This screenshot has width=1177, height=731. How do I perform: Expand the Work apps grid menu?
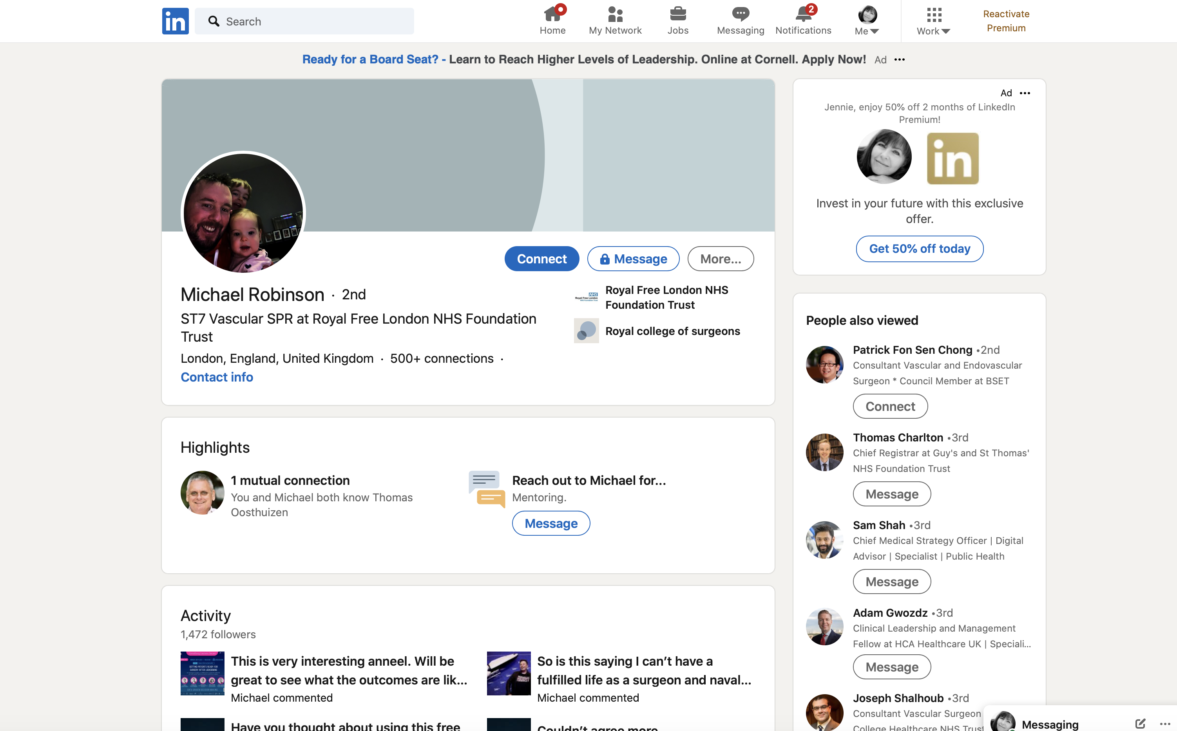click(x=934, y=21)
